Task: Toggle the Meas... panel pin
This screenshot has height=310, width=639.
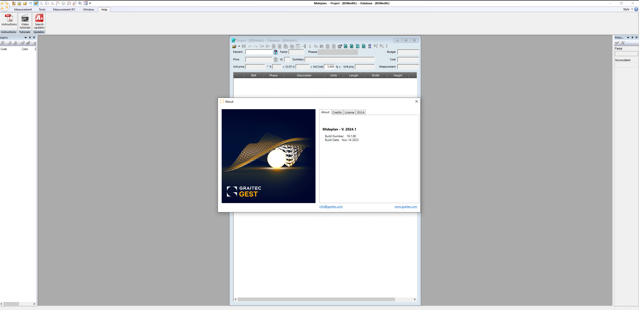Action: [x=632, y=38]
